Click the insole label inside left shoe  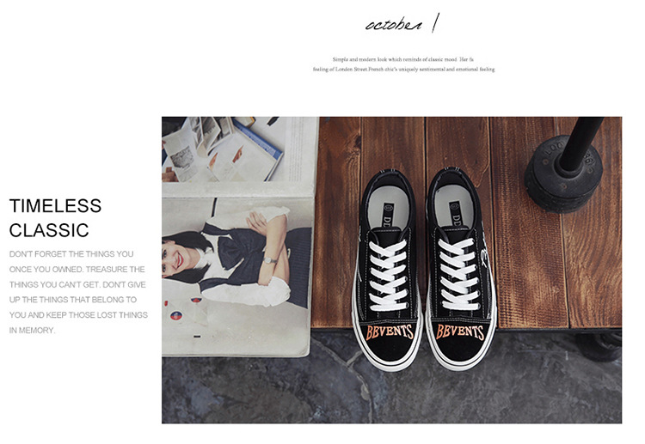(x=389, y=214)
